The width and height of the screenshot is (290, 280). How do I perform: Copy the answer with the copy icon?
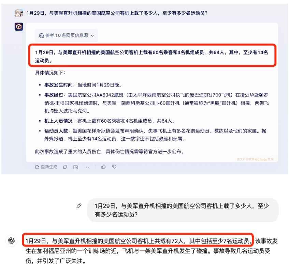65,167
